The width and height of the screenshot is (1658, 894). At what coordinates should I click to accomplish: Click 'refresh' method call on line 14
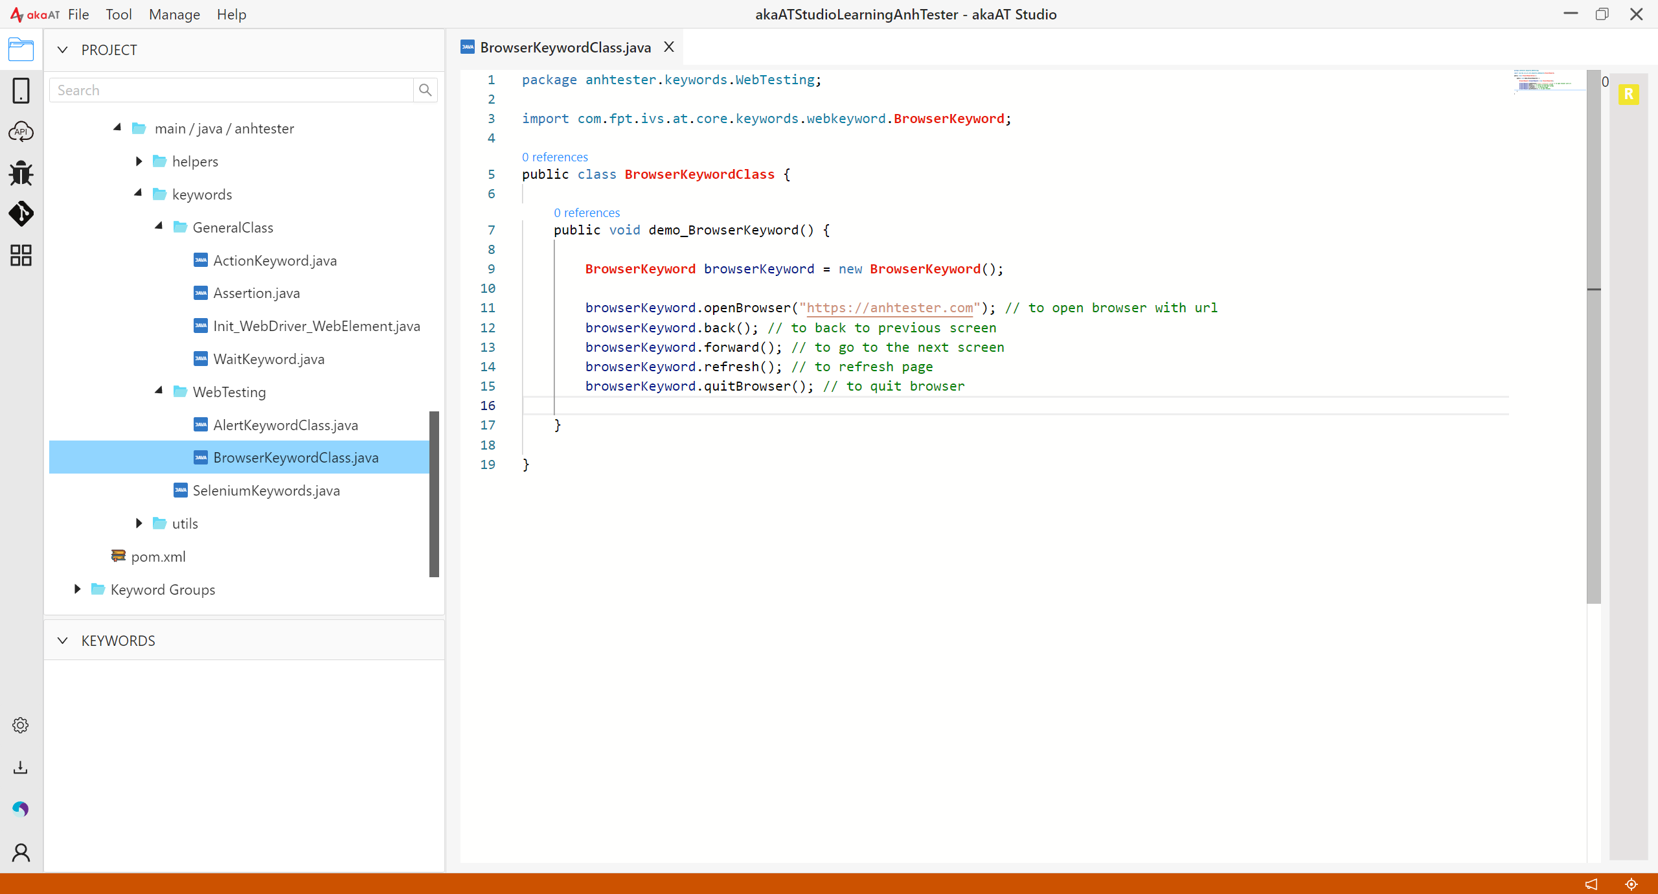(x=731, y=367)
